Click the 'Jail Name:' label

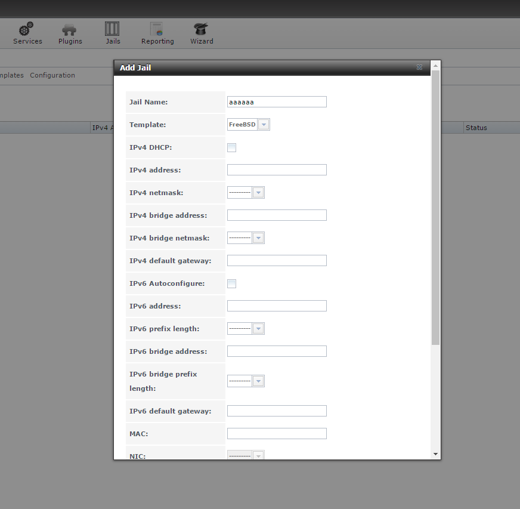click(x=148, y=102)
